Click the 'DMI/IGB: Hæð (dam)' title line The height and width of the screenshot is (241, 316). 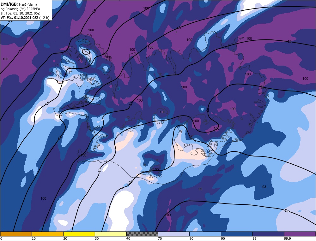click(19, 4)
